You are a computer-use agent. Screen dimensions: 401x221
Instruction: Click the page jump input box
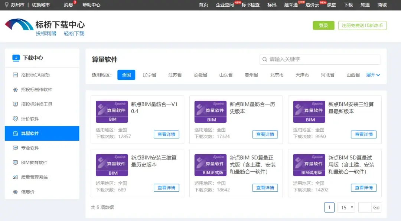click(x=365, y=207)
